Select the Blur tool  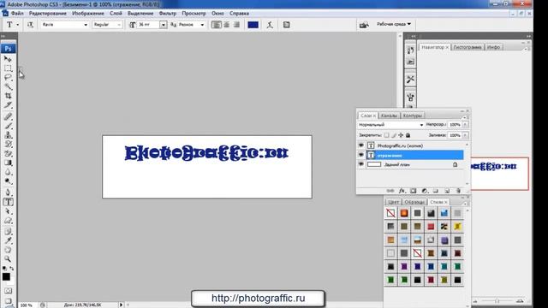point(8,172)
